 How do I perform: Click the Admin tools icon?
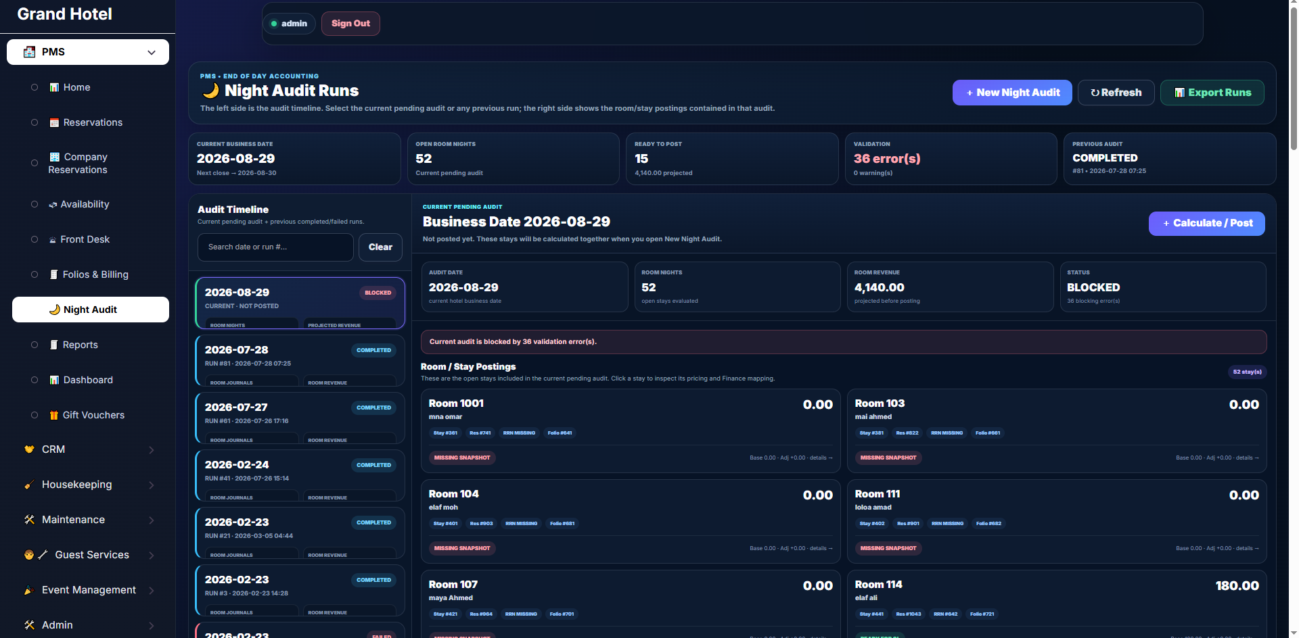coord(29,625)
